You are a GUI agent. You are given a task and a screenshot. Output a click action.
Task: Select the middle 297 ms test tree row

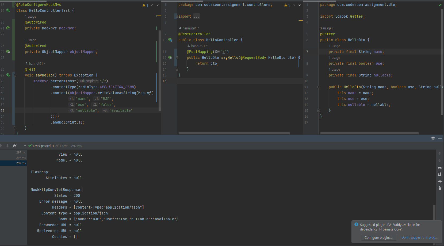pos(13,158)
